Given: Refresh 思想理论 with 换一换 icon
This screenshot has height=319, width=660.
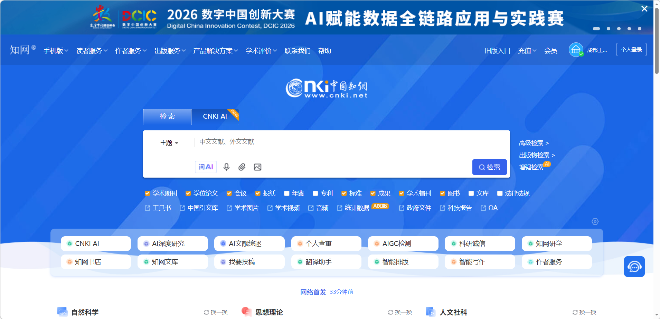Looking at the screenshot, I should (390, 312).
